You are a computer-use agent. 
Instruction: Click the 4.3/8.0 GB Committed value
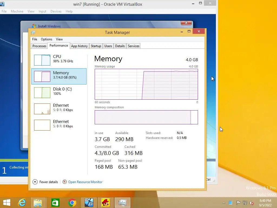coord(107,153)
